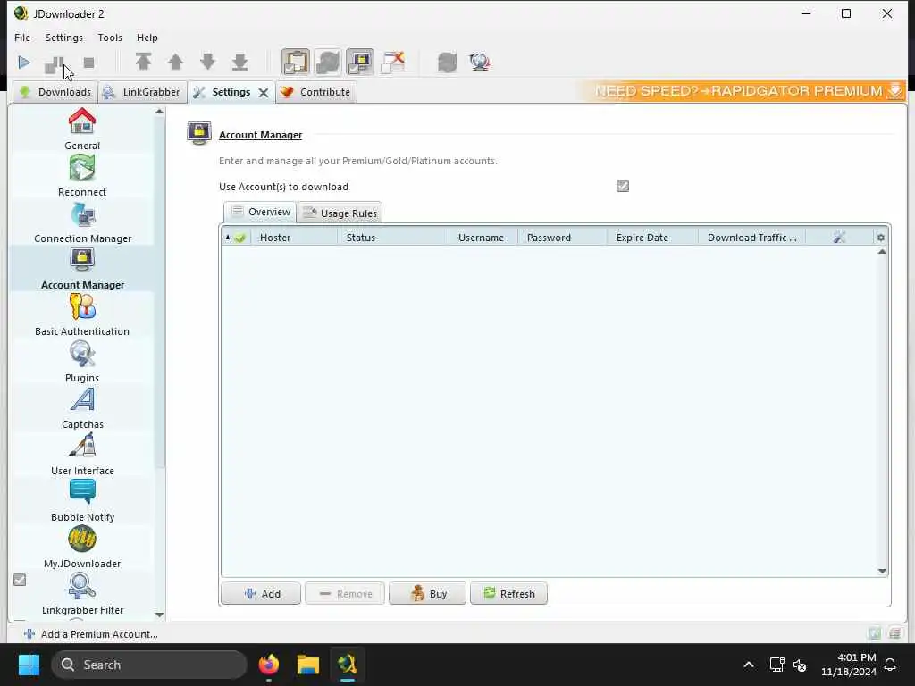Switch to the Downloads tab
Viewport: 915px width, 686px height.
[x=55, y=92]
